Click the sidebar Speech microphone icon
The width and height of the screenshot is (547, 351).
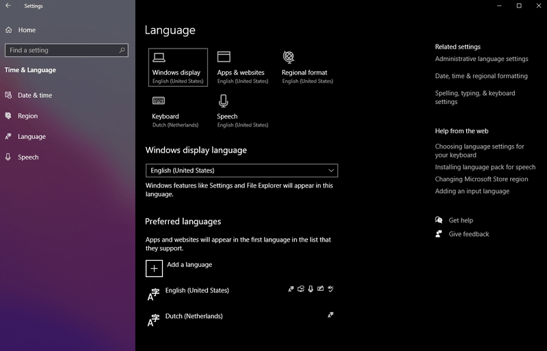[x=8, y=157]
